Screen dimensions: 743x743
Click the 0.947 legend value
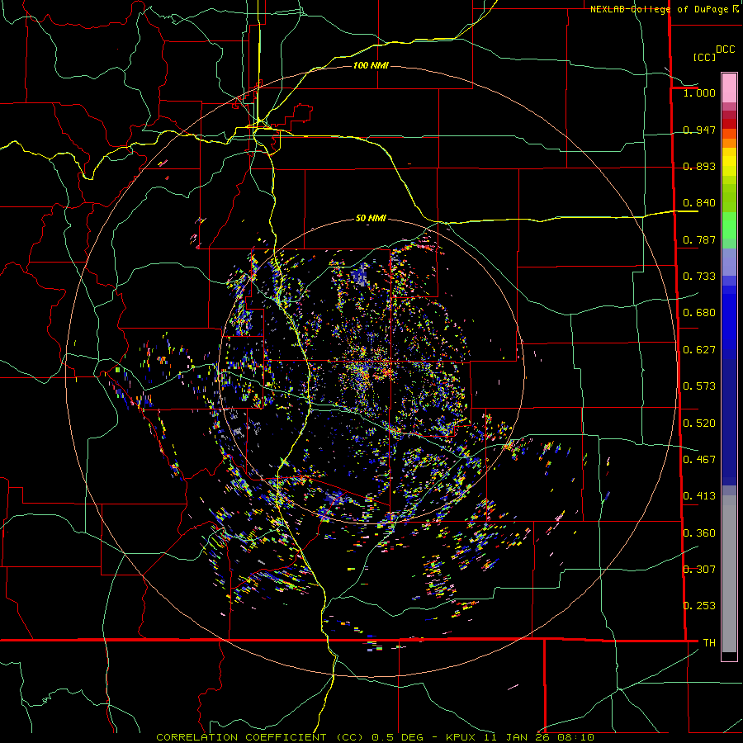[x=699, y=130]
